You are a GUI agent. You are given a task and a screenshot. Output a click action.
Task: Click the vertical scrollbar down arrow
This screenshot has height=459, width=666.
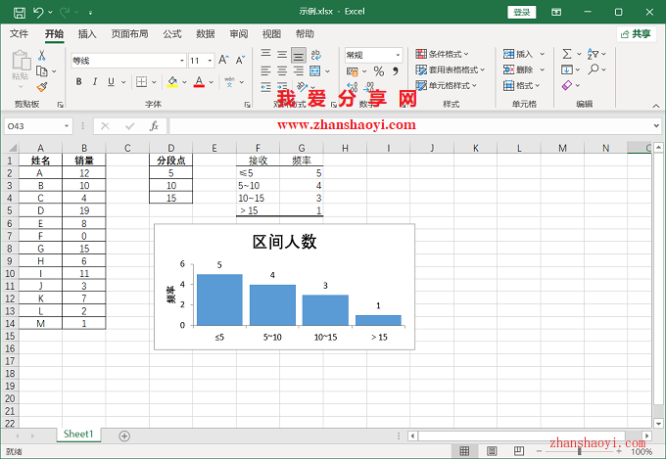click(658, 424)
